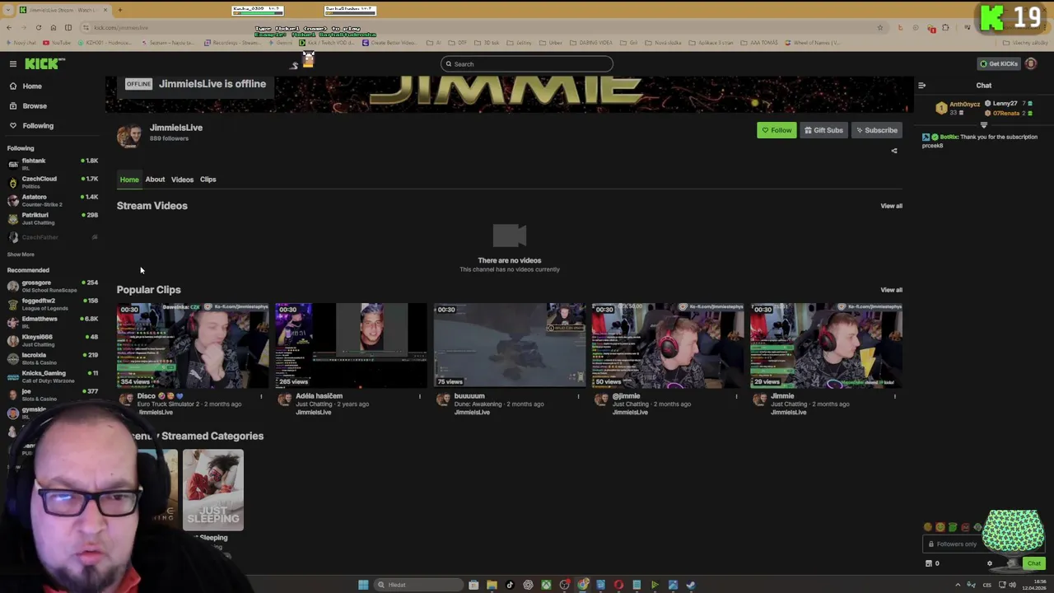Open Steam from the taskbar
Screen dimensions: 1054x593
click(x=691, y=585)
